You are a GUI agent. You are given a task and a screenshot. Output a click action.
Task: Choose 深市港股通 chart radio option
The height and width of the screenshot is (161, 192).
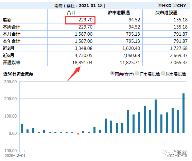pos(163,73)
